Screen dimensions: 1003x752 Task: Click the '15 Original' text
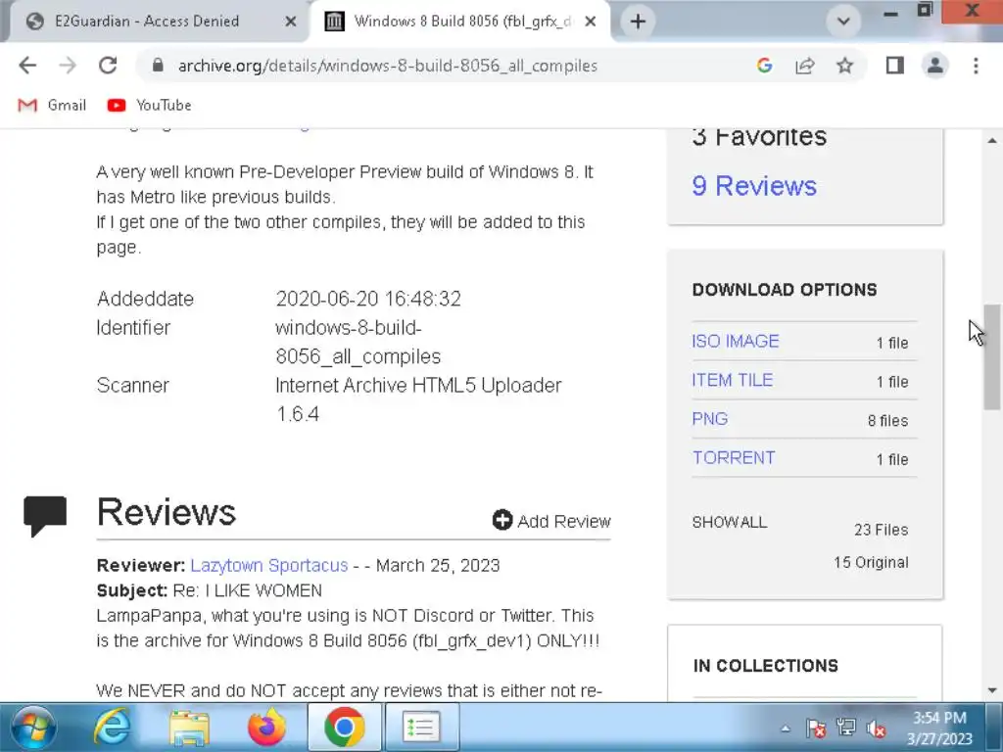(871, 562)
